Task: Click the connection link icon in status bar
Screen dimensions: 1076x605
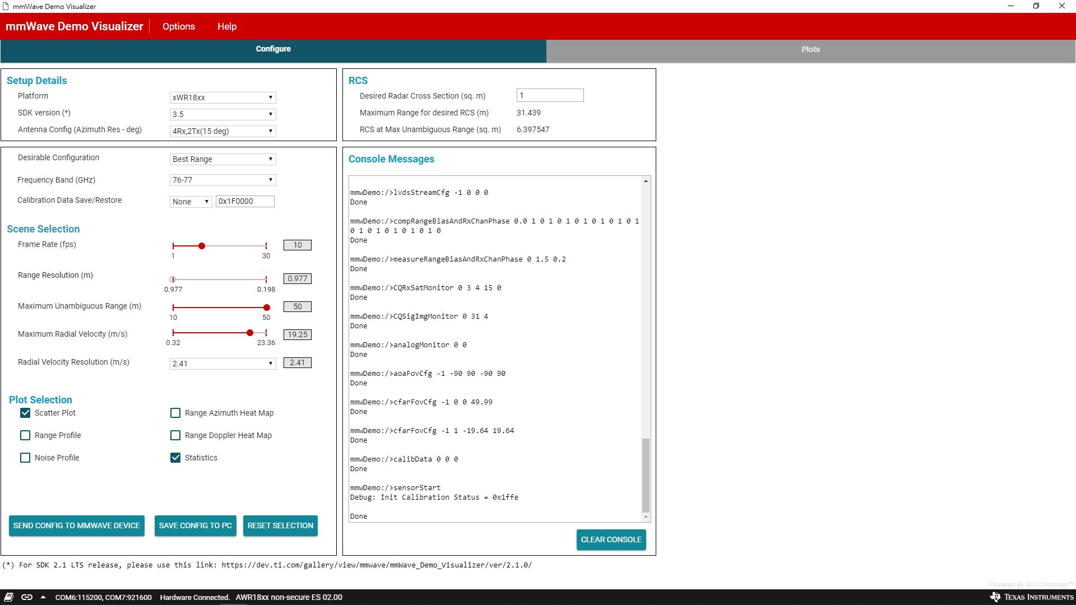Action: [27, 597]
